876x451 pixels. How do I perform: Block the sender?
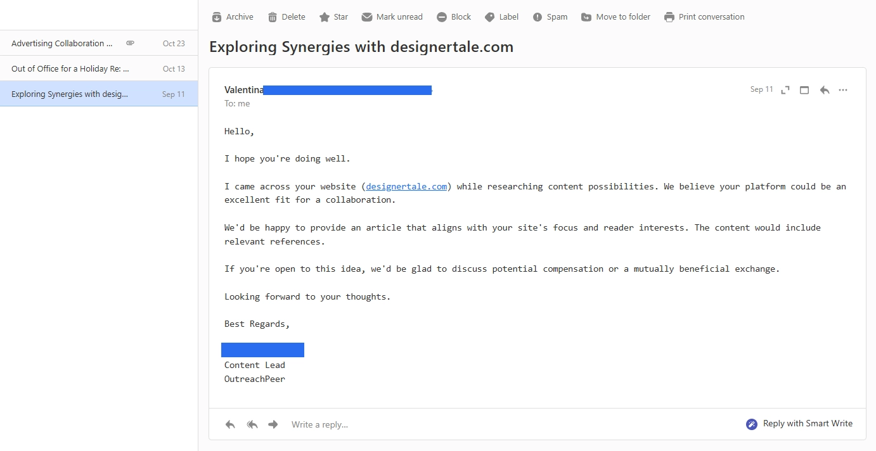coord(454,17)
